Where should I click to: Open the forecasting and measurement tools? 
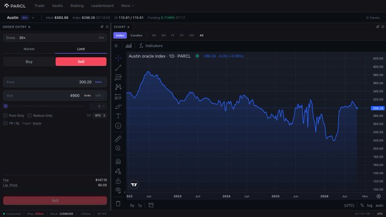(x=118, y=97)
